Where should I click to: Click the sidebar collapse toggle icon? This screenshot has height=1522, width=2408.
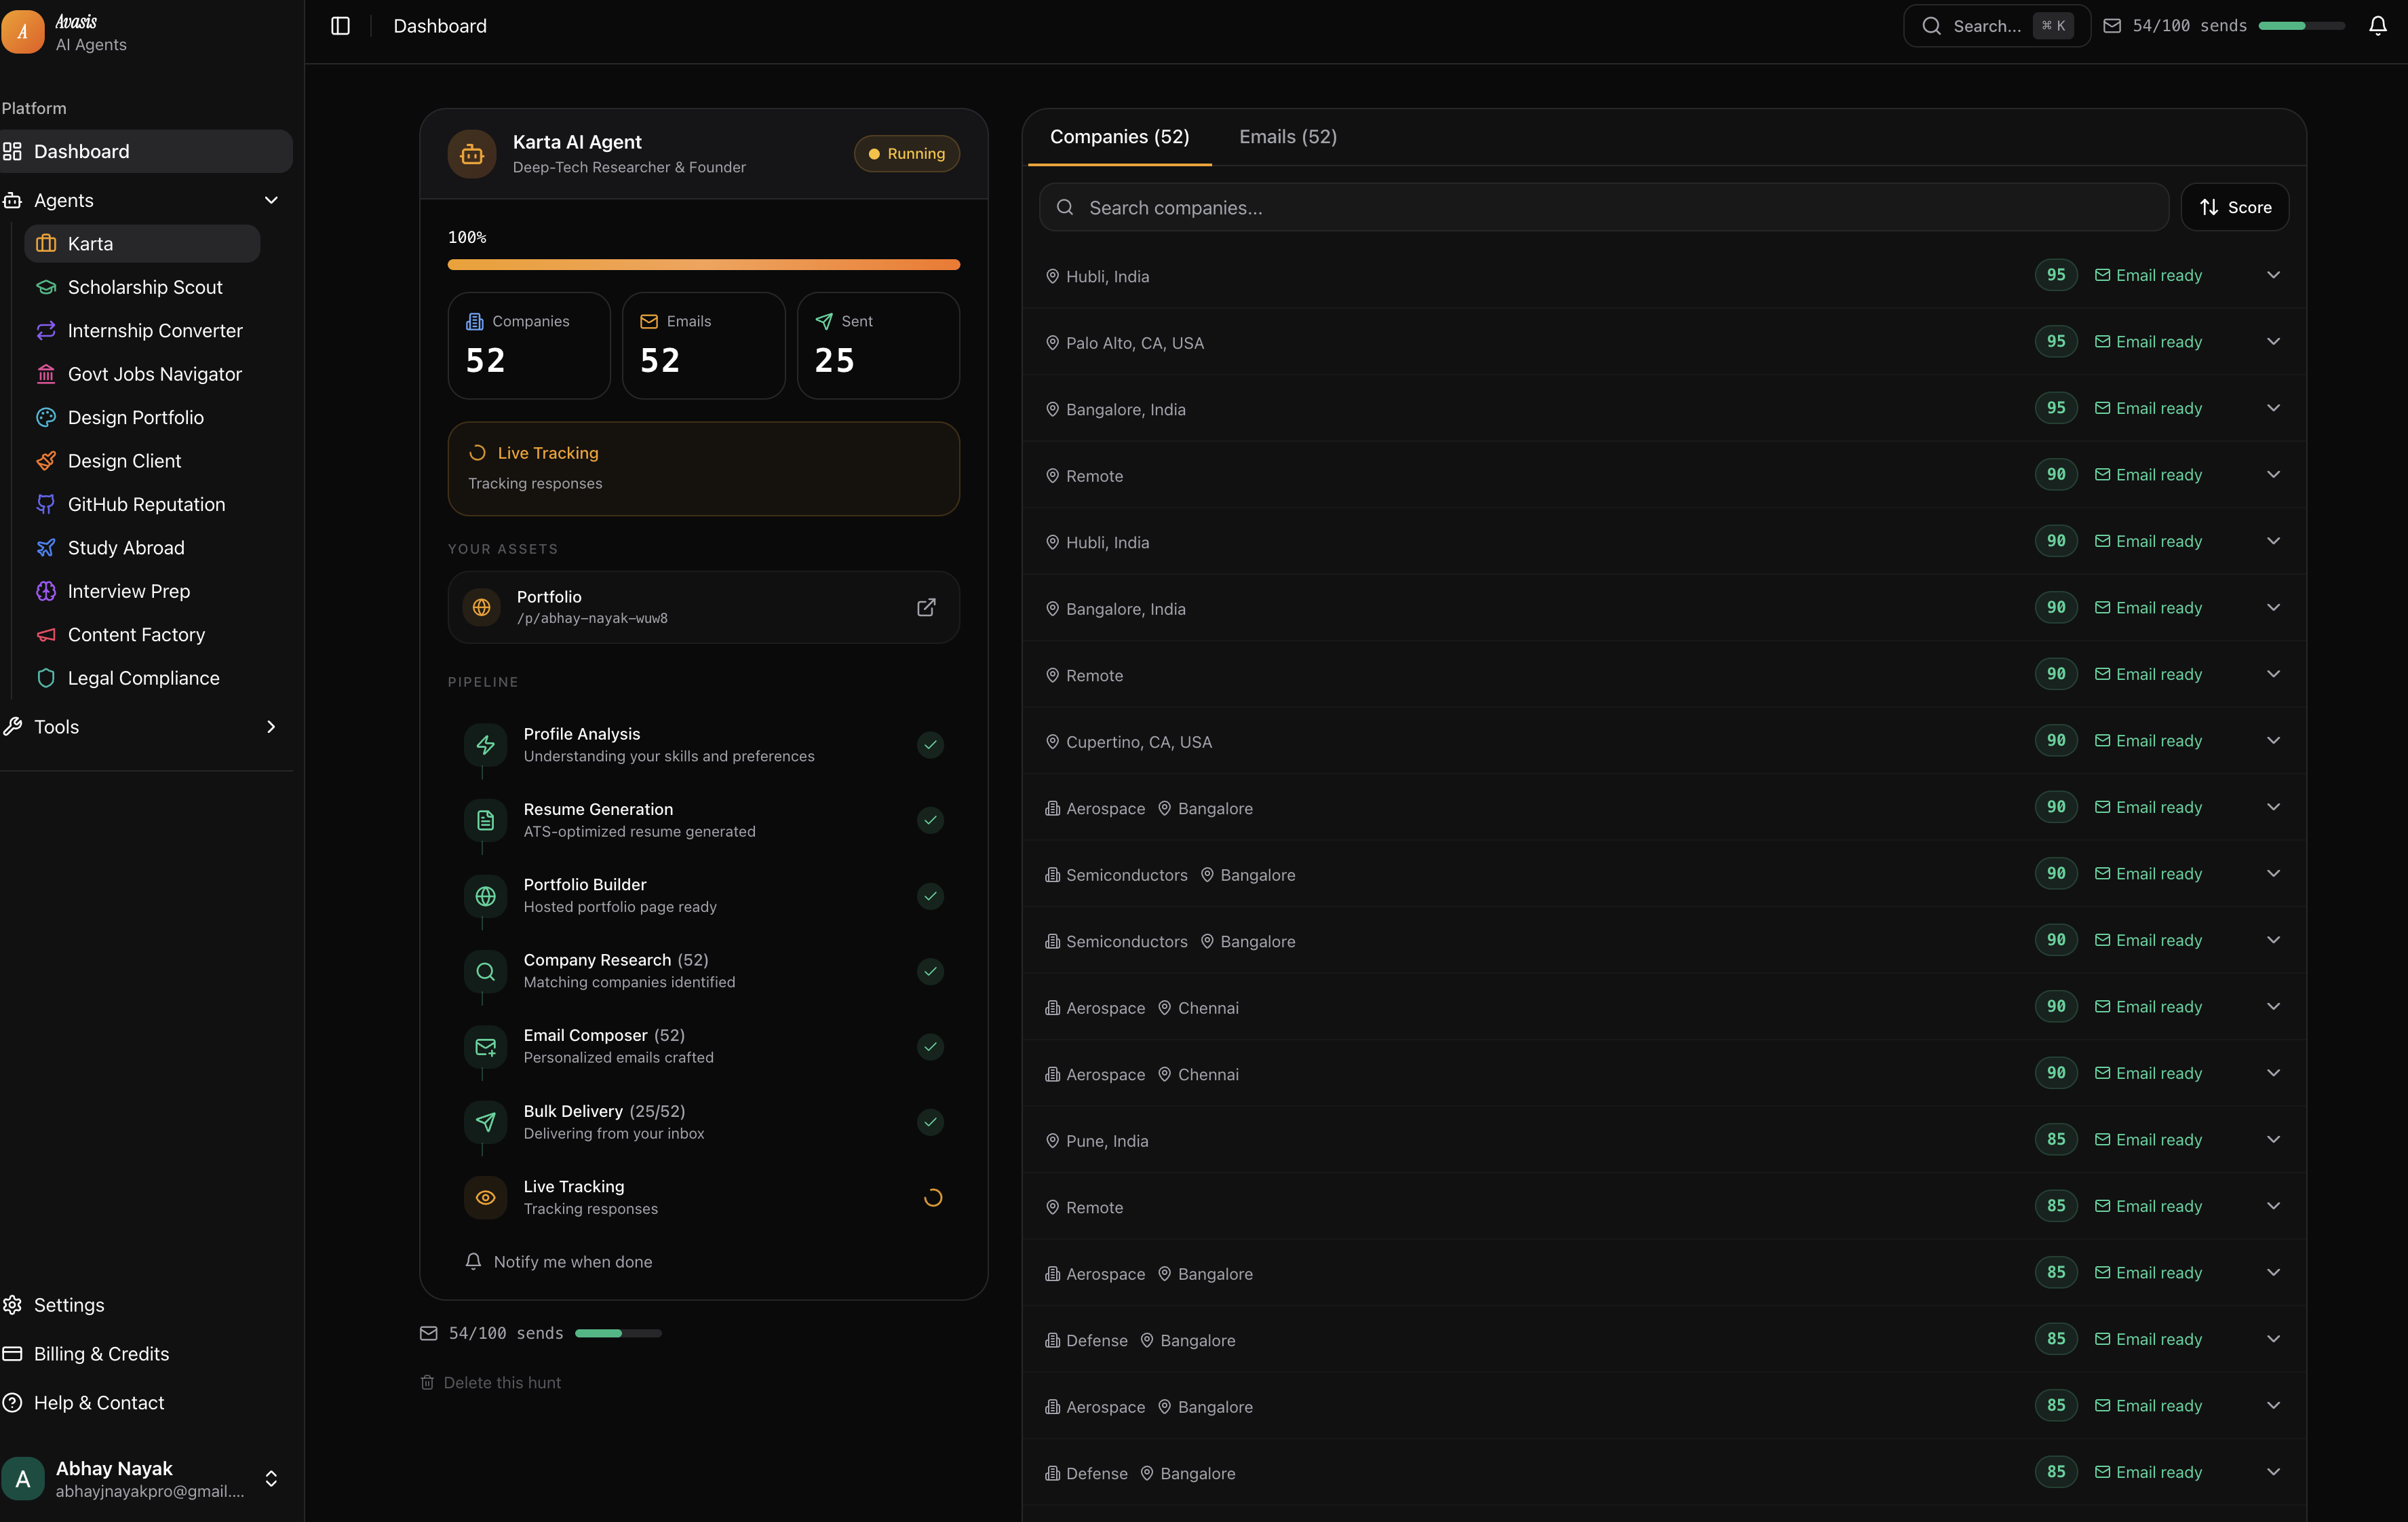[340, 26]
